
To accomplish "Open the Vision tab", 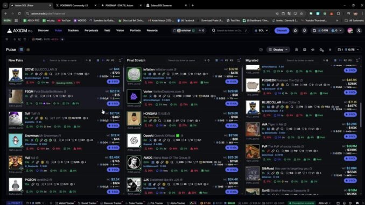I will (120, 31).
